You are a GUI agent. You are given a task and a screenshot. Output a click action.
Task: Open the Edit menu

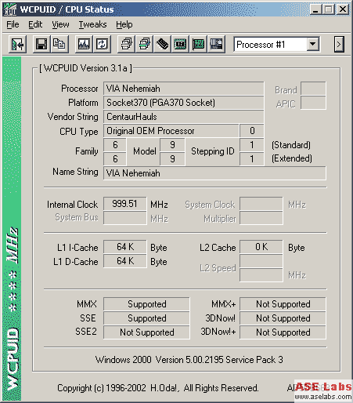point(35,24)
